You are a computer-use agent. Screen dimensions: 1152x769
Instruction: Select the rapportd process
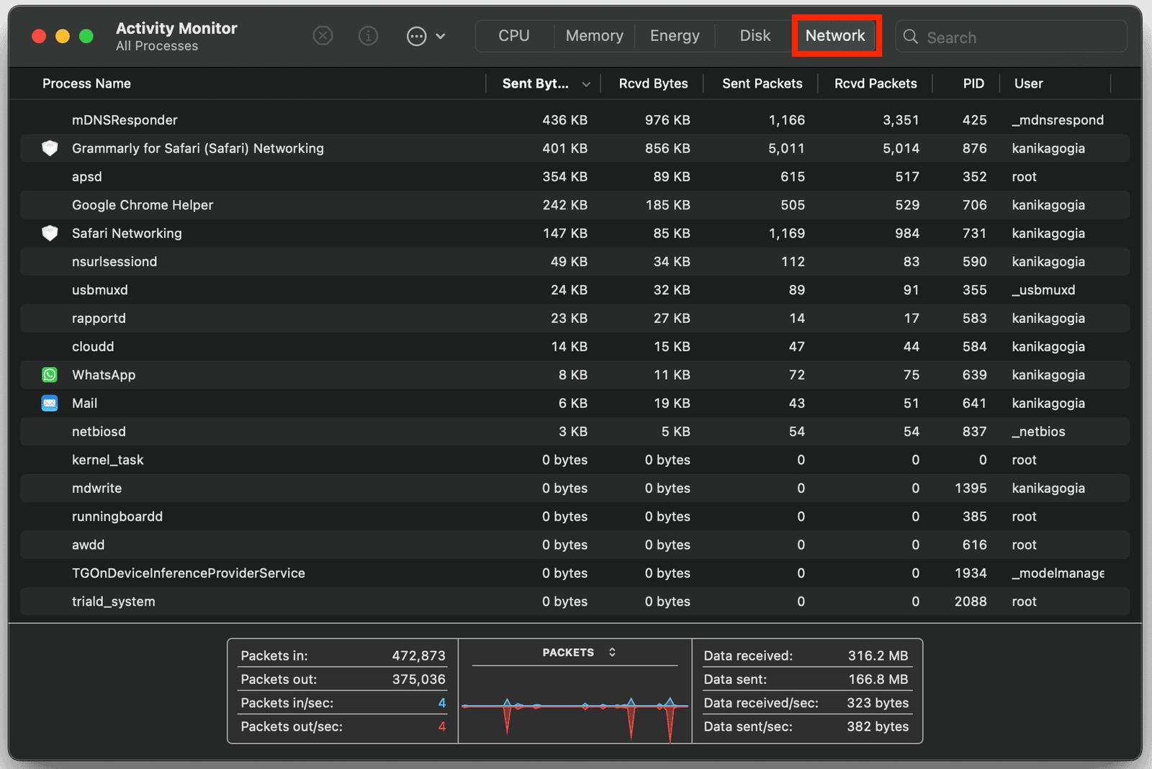[x=99, y=318]
